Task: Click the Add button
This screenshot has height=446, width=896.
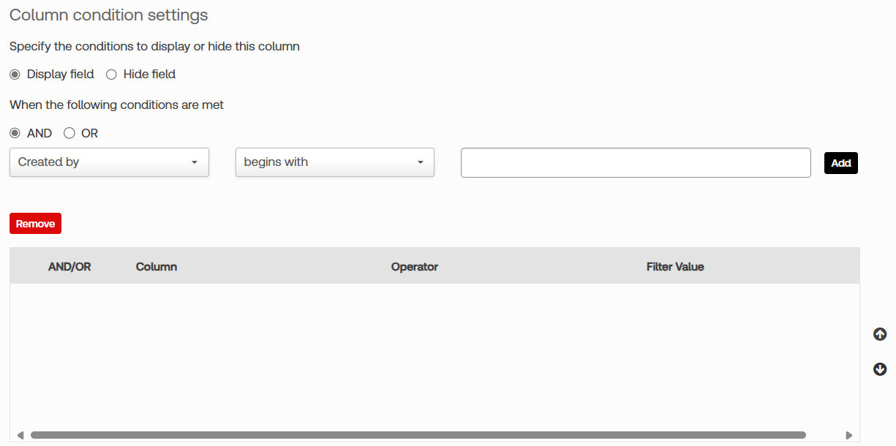Action: 841,163
